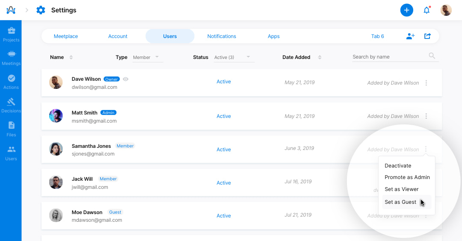Open notifications bell icon
The image size is (462, 241).
point(426,10)
